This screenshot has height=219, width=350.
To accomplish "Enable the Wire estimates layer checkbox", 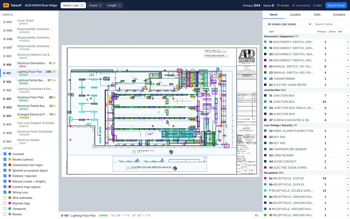I will click(x=5, y=198).
